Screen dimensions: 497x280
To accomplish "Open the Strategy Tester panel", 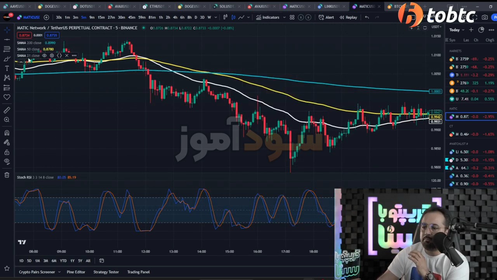I will tap(106, 272).
